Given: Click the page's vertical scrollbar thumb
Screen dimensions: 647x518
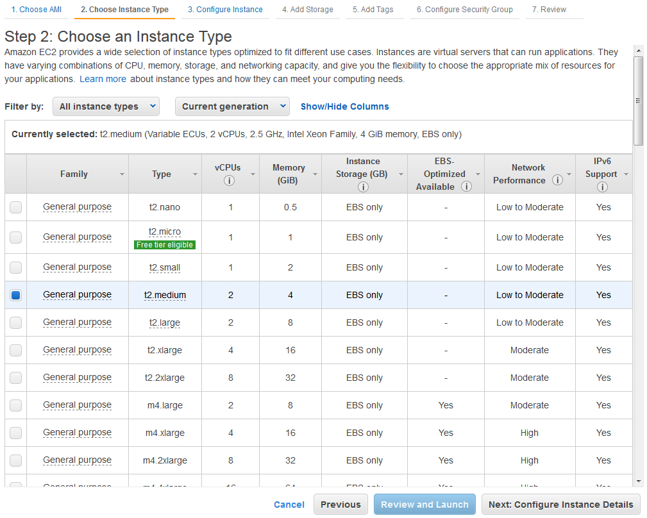Looking at the screenshot, I should click(638, 100).
